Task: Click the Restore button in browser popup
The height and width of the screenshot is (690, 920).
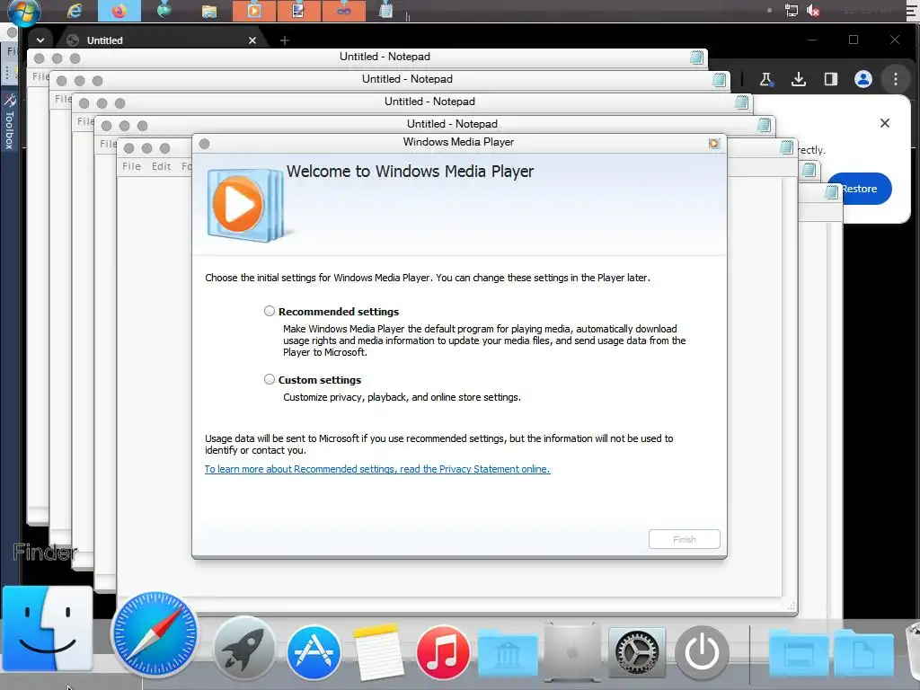Action: (860, 189)
